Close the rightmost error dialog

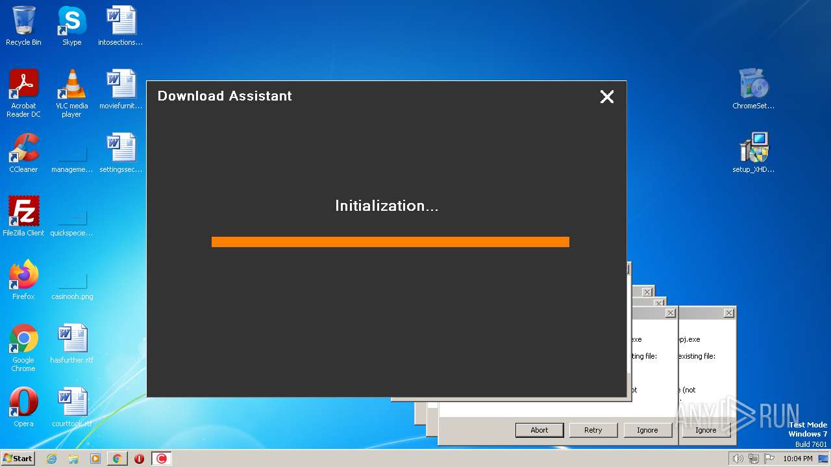point(729,313)
